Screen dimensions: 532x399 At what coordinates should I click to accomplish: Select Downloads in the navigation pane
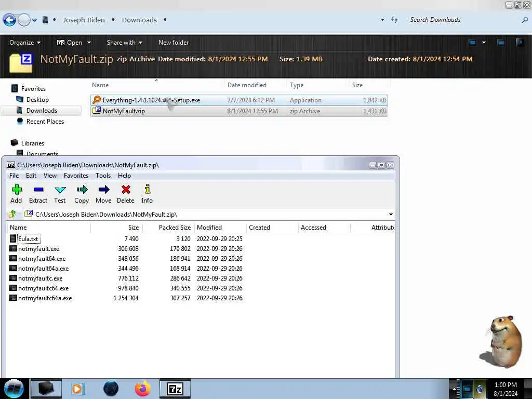42,110
